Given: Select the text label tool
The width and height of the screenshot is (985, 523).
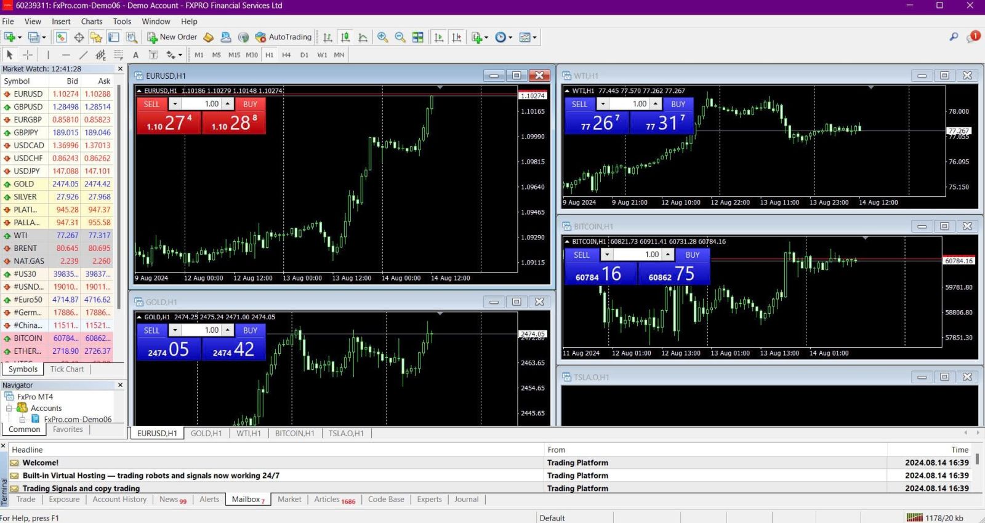Looking at the screenshot, I should coord(136,55).
